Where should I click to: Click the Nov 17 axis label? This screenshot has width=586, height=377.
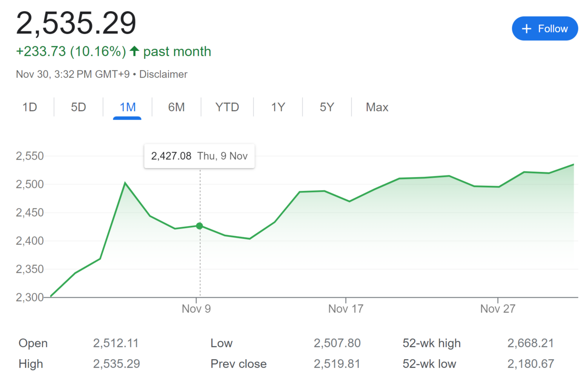click(x=346, y=308)
